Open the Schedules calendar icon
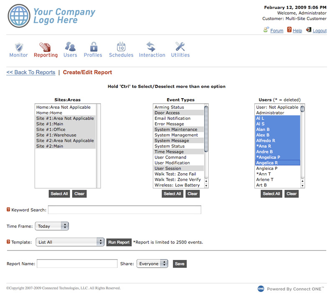334x293 pixels. pyautogui.click(x=121, y=47)
